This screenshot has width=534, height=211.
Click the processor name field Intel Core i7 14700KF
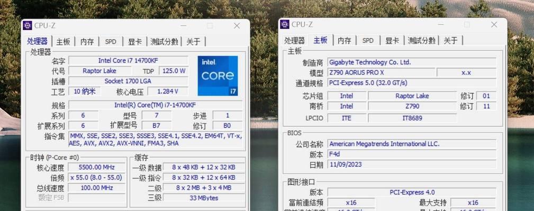pos(128,60)
